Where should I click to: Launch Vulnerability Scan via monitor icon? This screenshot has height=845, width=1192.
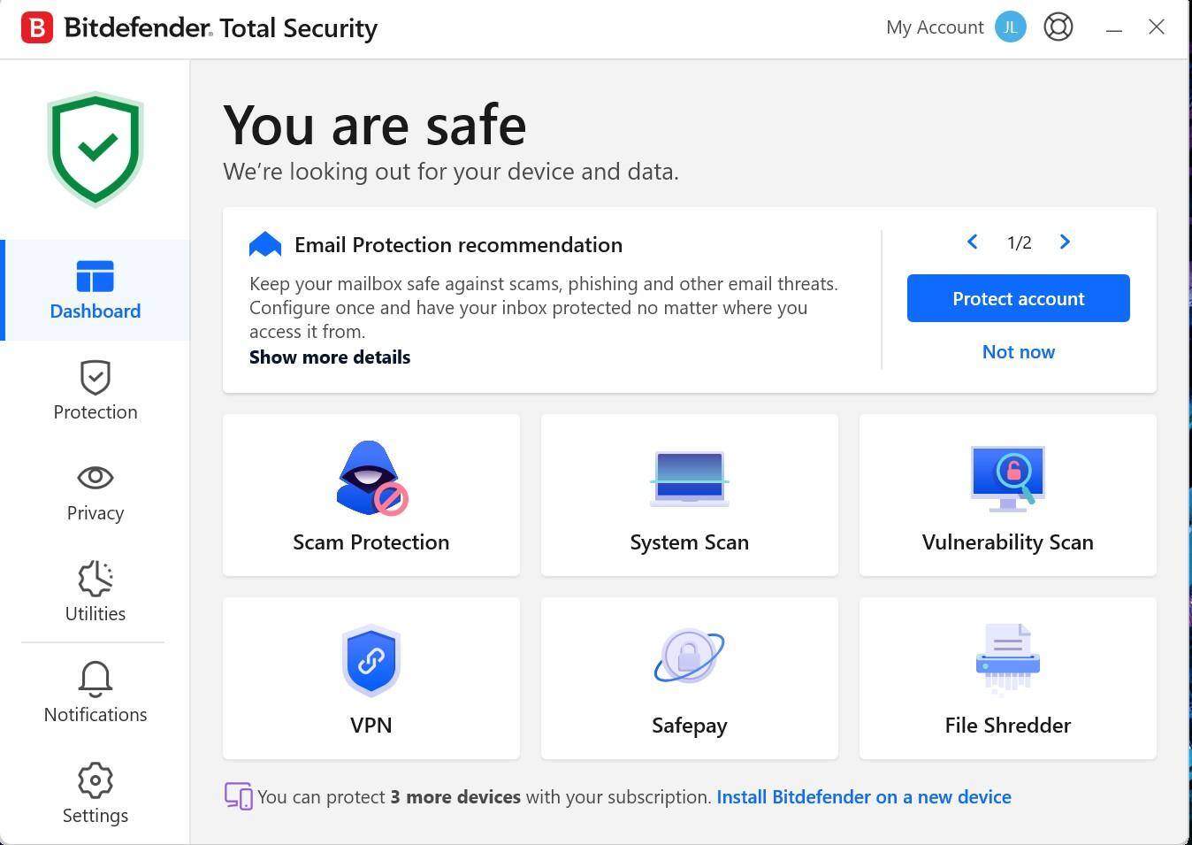[x=1007, y=479]
